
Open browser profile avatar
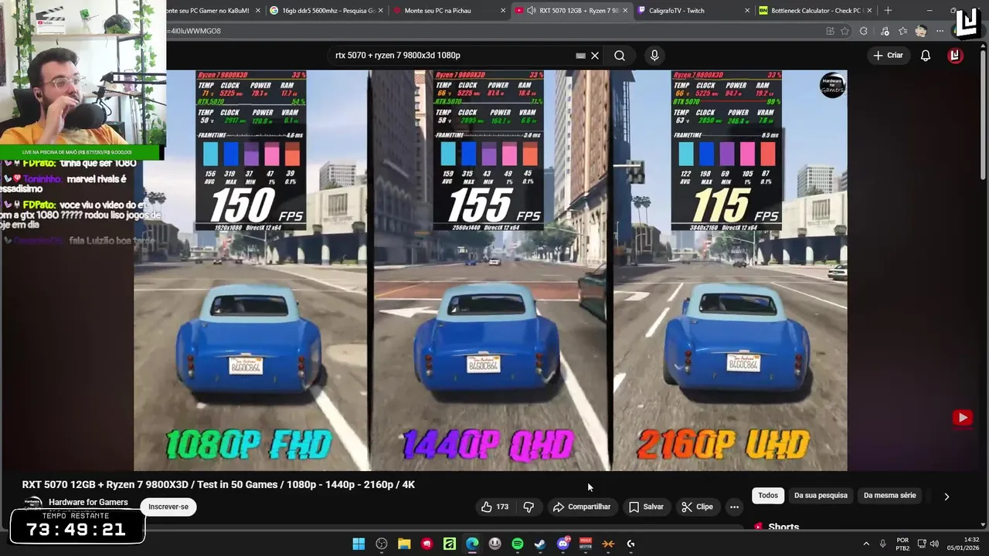pyautogui.click(x=920, y=31)
